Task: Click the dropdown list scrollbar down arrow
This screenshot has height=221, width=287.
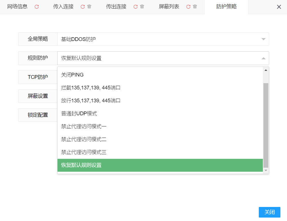Action: (x=266, y=170)
